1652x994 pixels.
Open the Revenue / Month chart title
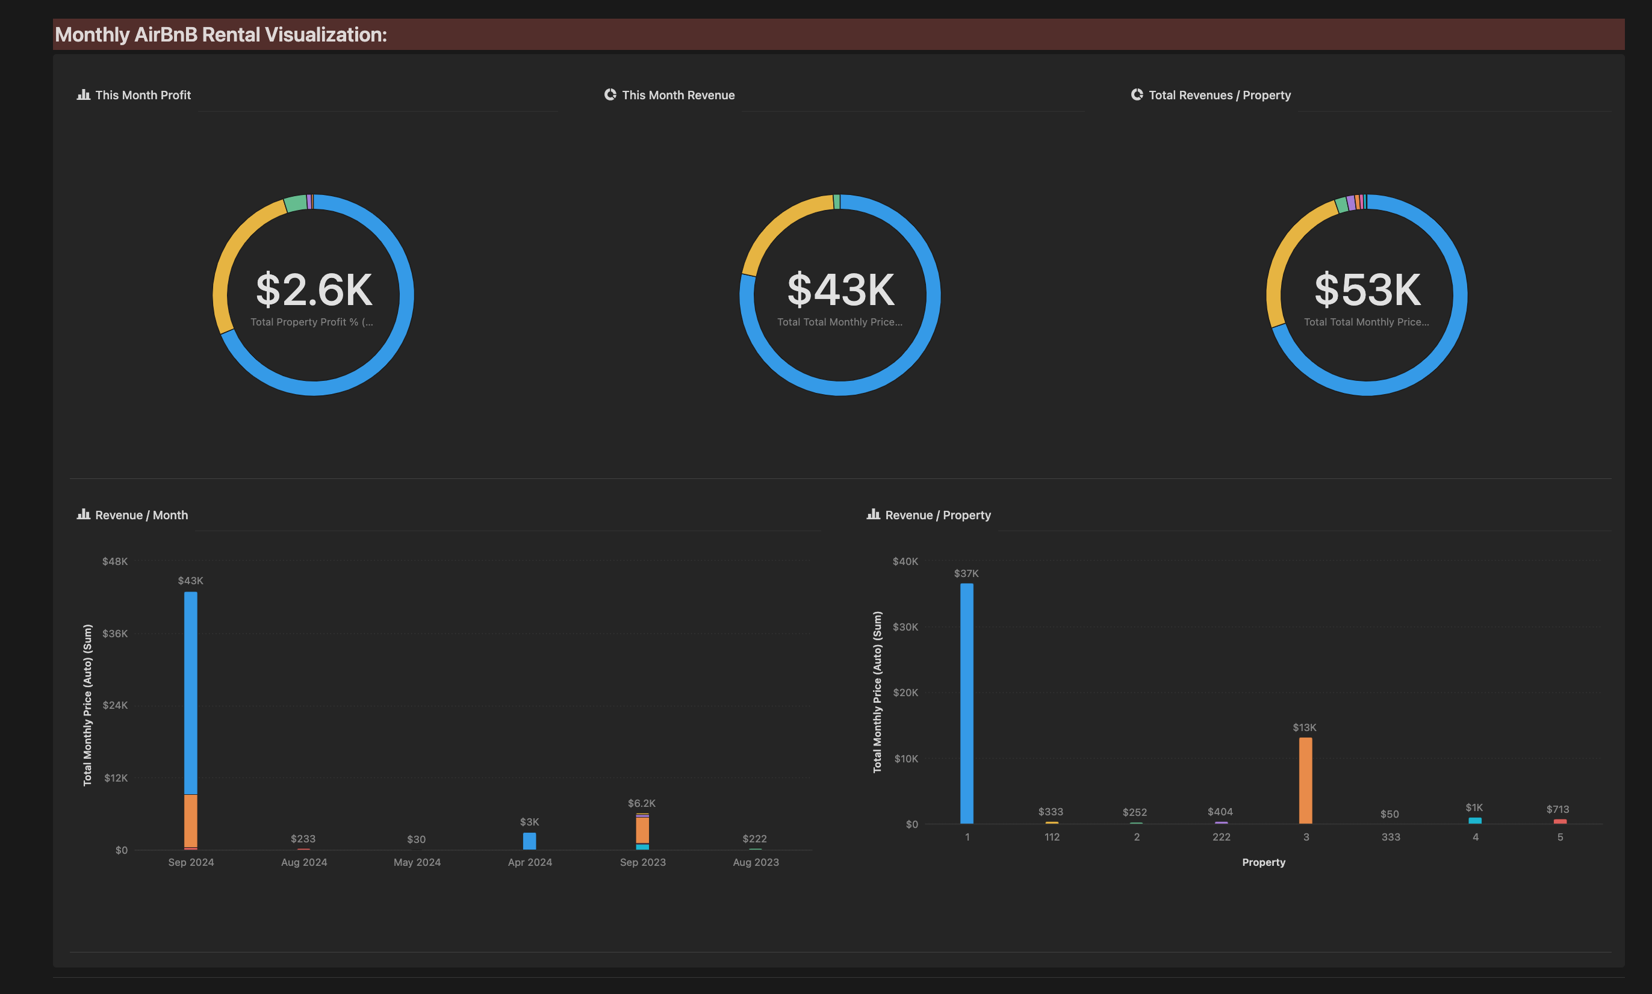tap(141, 515)
